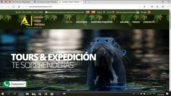Open the Action Center notifications icon
This screenshot has height=96, width=171.
[167, 94]
